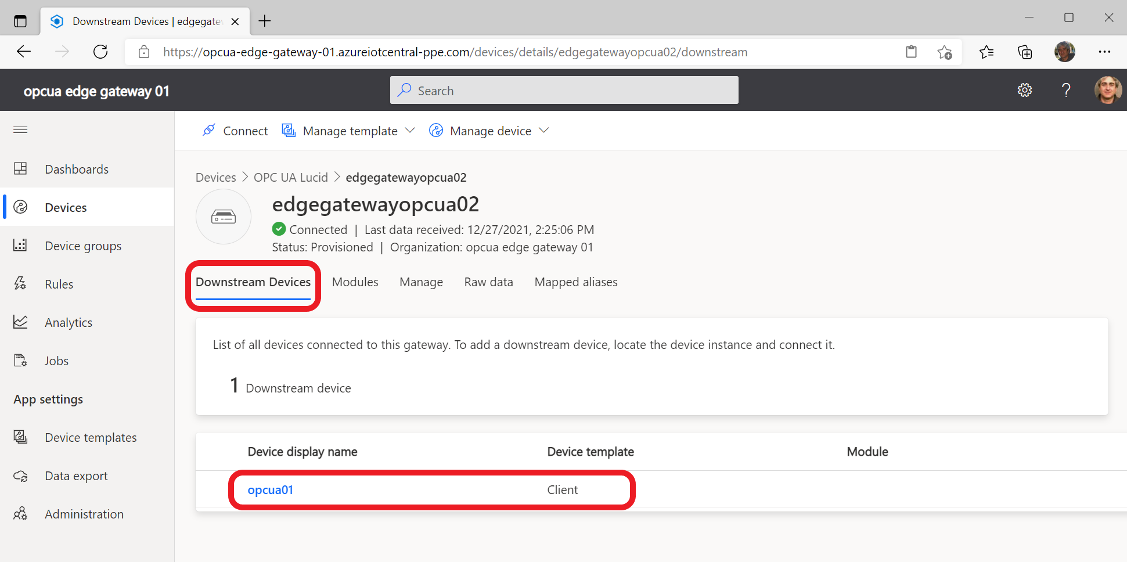The image size is (1127, 562).
Task: Click opcua edge gateway 01 app title
Action: click(x=96, y=91)
